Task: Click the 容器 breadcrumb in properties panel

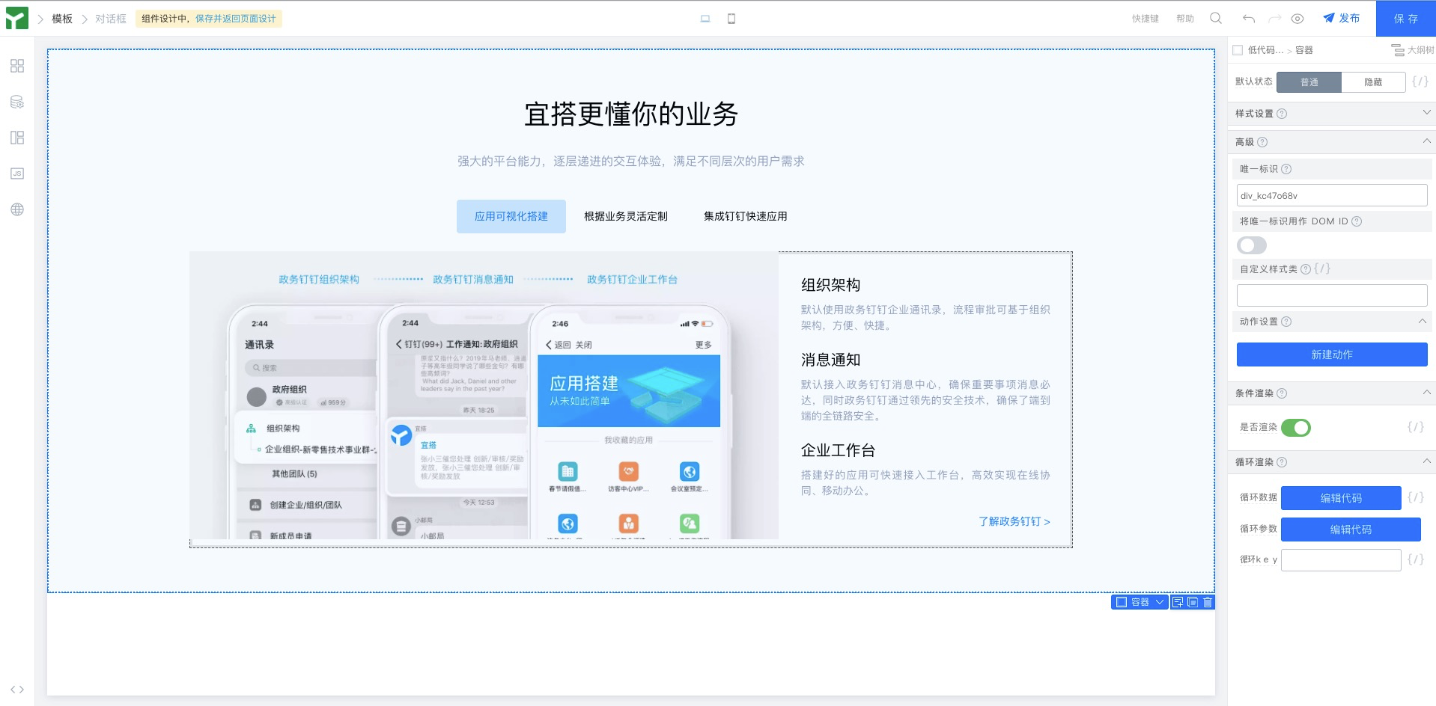Action: tap(1304, 50)
